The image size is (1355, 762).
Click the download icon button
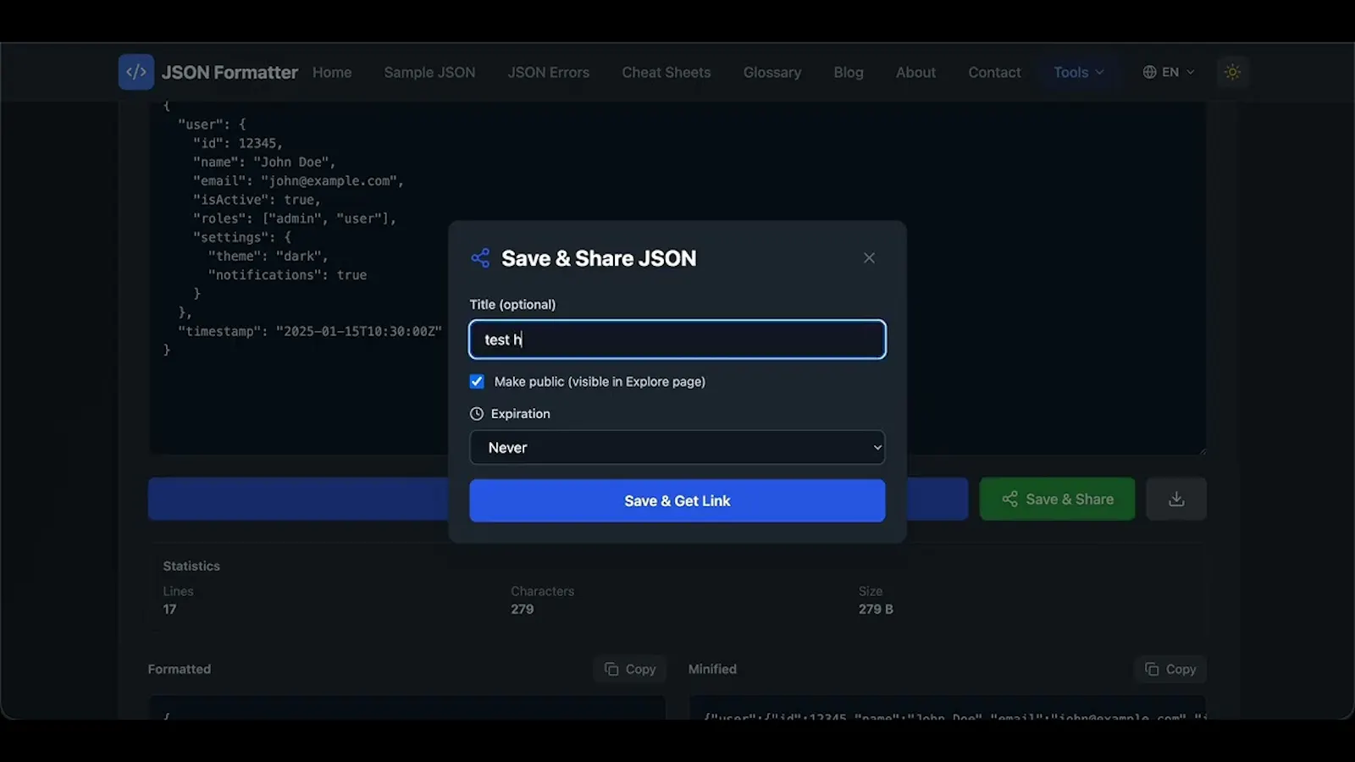click(1176, 499)
